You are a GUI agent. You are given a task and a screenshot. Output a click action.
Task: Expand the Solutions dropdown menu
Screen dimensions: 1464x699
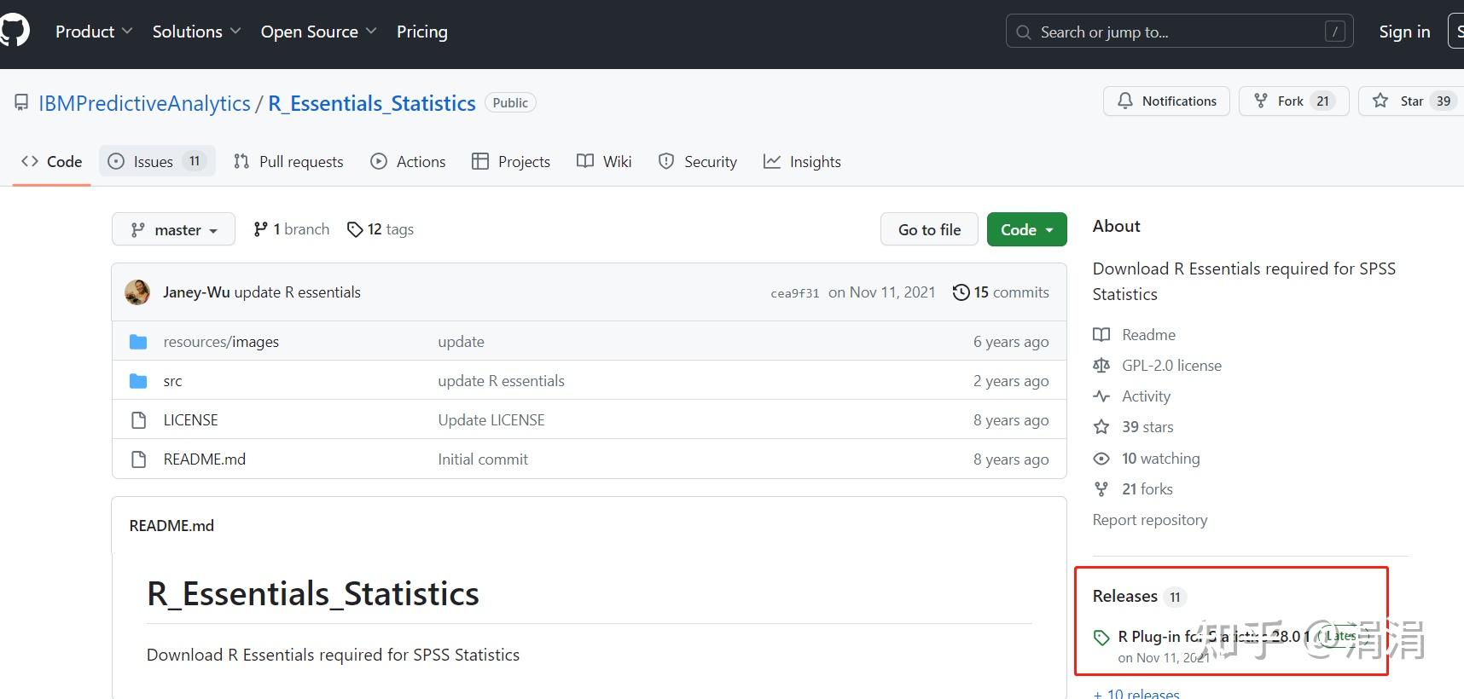click(196, 32)
